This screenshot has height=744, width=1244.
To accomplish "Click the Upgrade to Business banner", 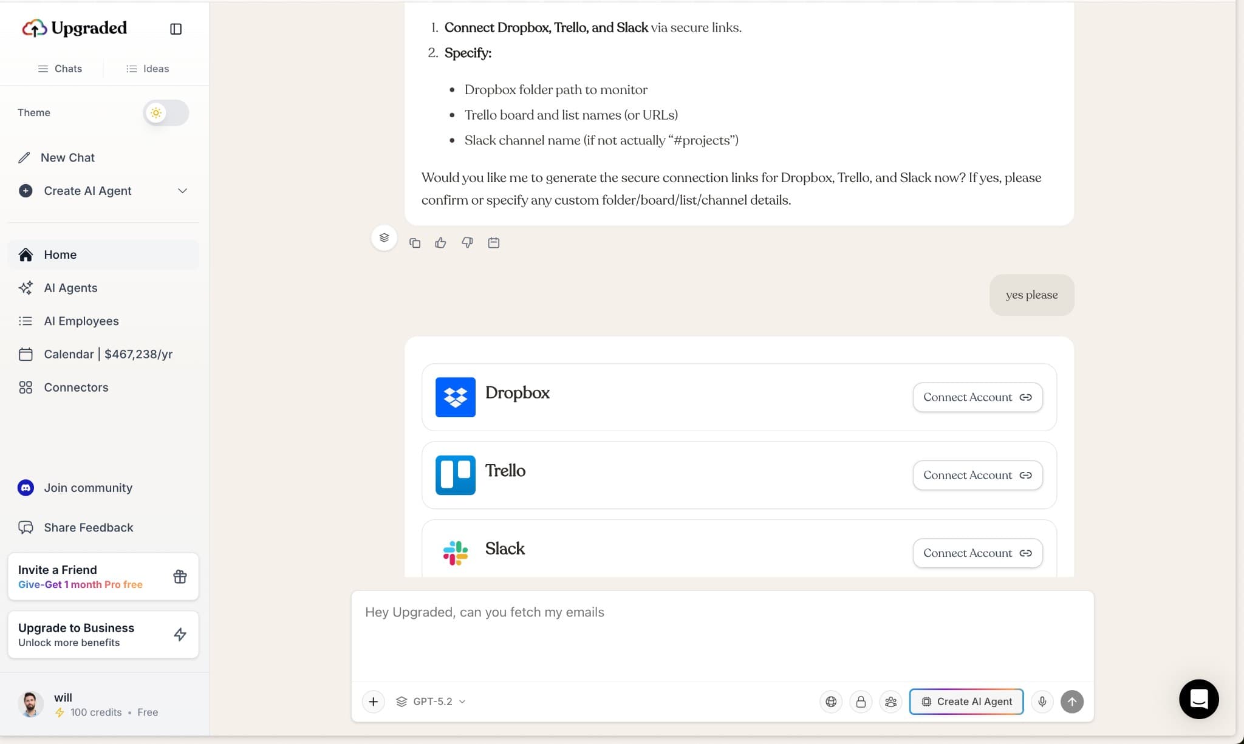I will (x=103, y=634).
